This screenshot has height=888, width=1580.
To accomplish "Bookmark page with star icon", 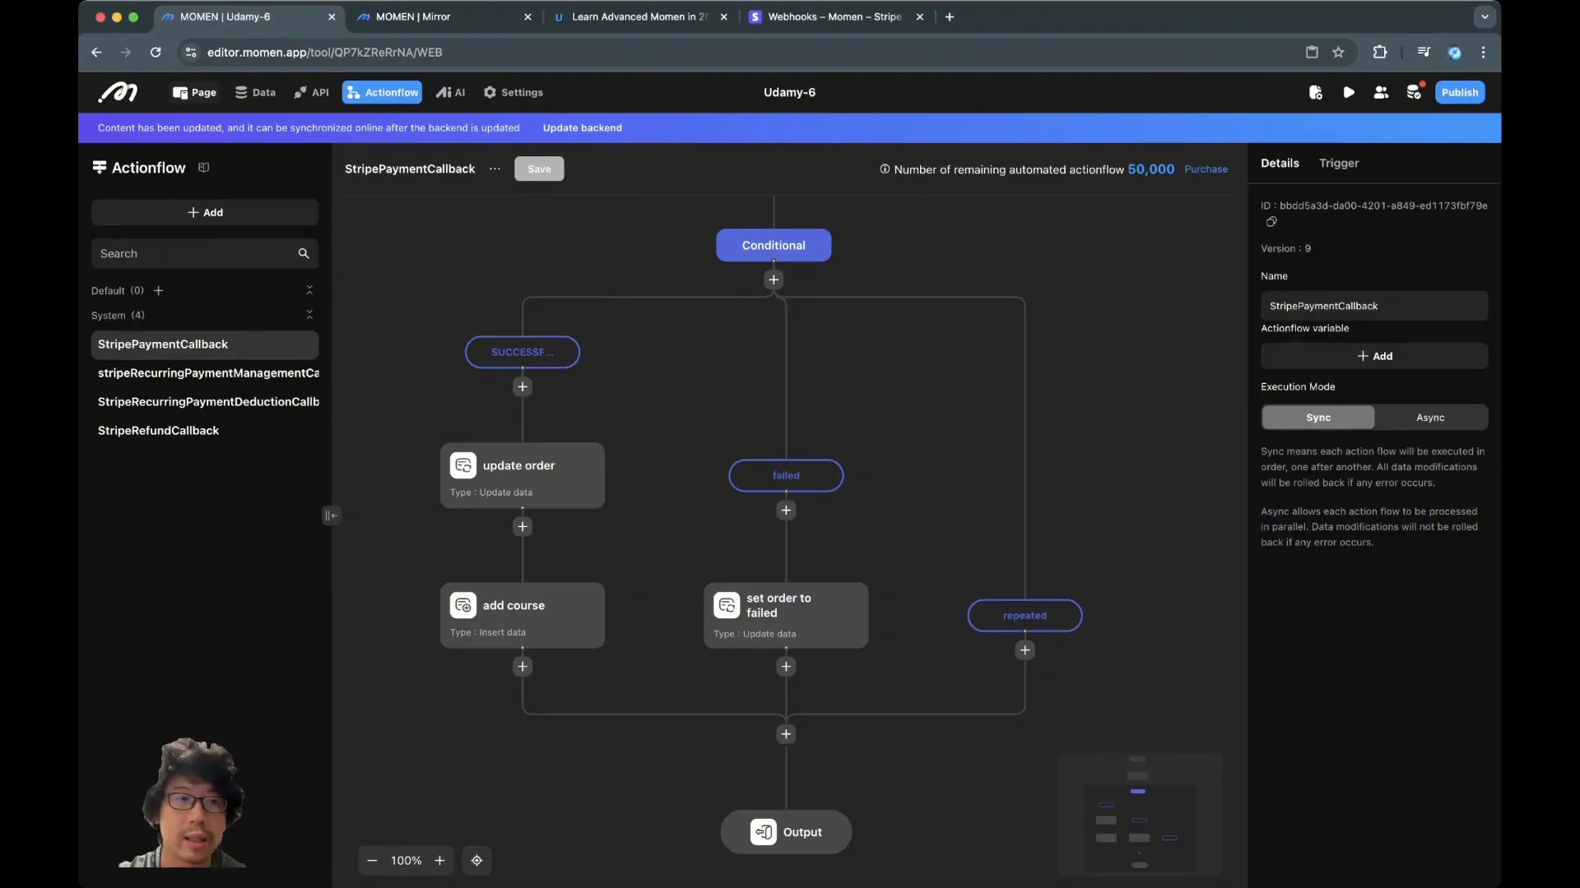I will [1339, 53].
